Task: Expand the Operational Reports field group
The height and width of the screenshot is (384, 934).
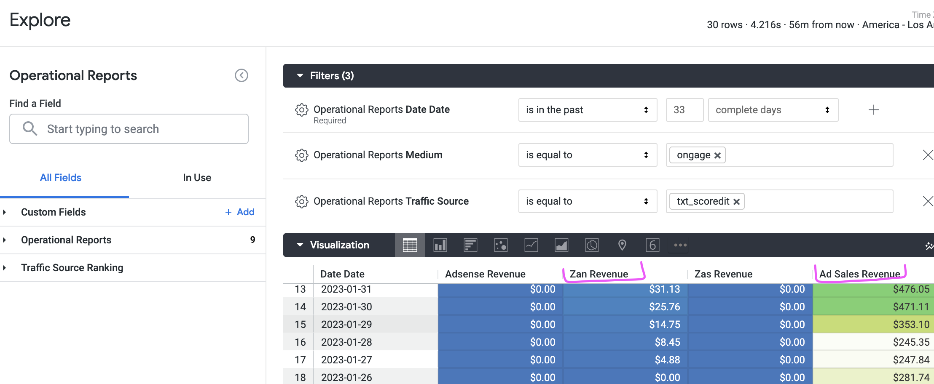Action: point(5,240)
